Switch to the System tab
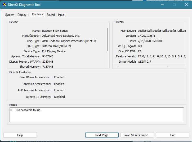The height and width of the screenshot is (142, 192). pos(10,15)
